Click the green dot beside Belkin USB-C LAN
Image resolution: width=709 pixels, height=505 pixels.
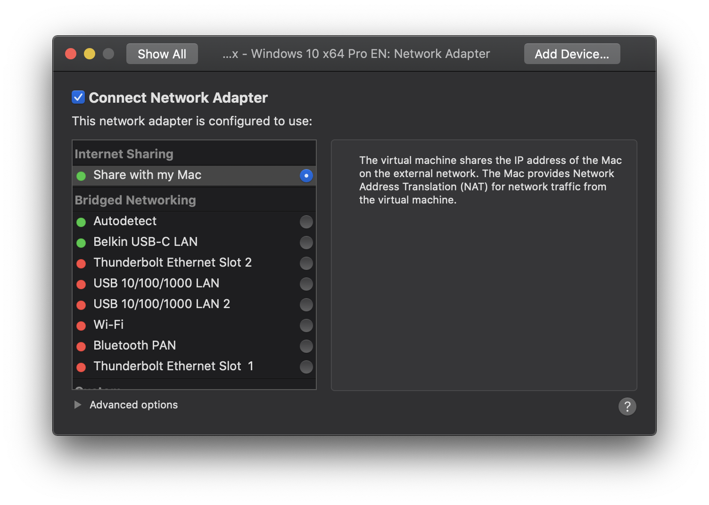(x=81, y=243)
